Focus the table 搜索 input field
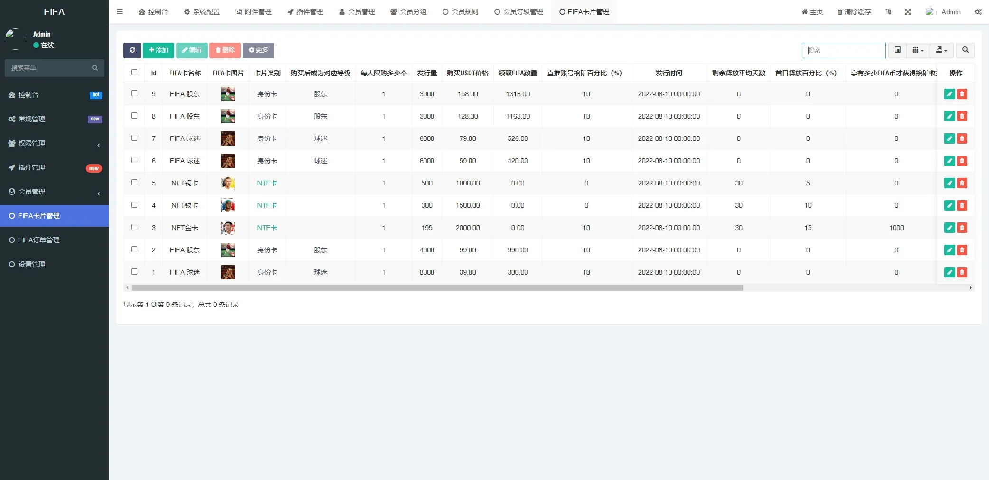Image resolution: width=989 pixels, height=480 pixels. (844, 50)
